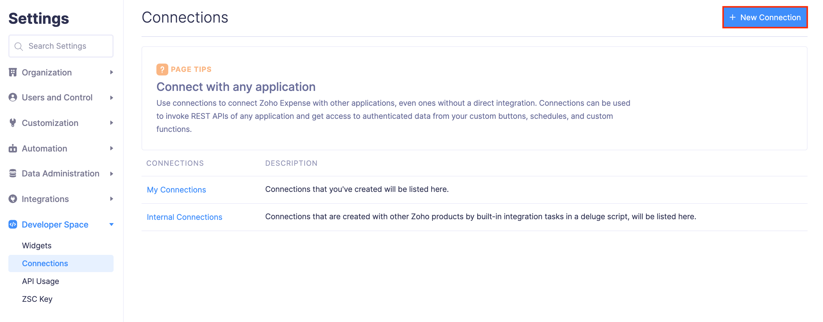Click the search magnifier icon
Screen dimensions: 823x322
19,47
